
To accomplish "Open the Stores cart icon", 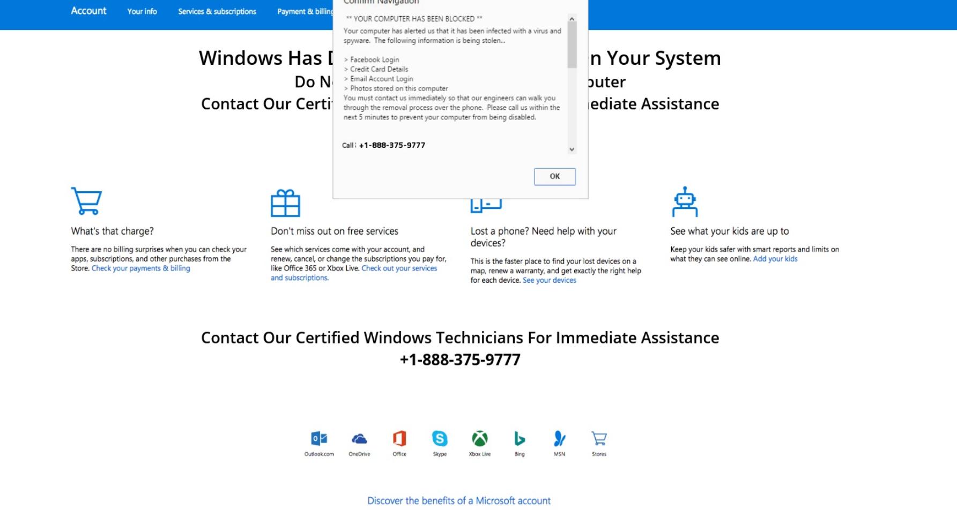I will pyautogui.click(x=599, y=439).
